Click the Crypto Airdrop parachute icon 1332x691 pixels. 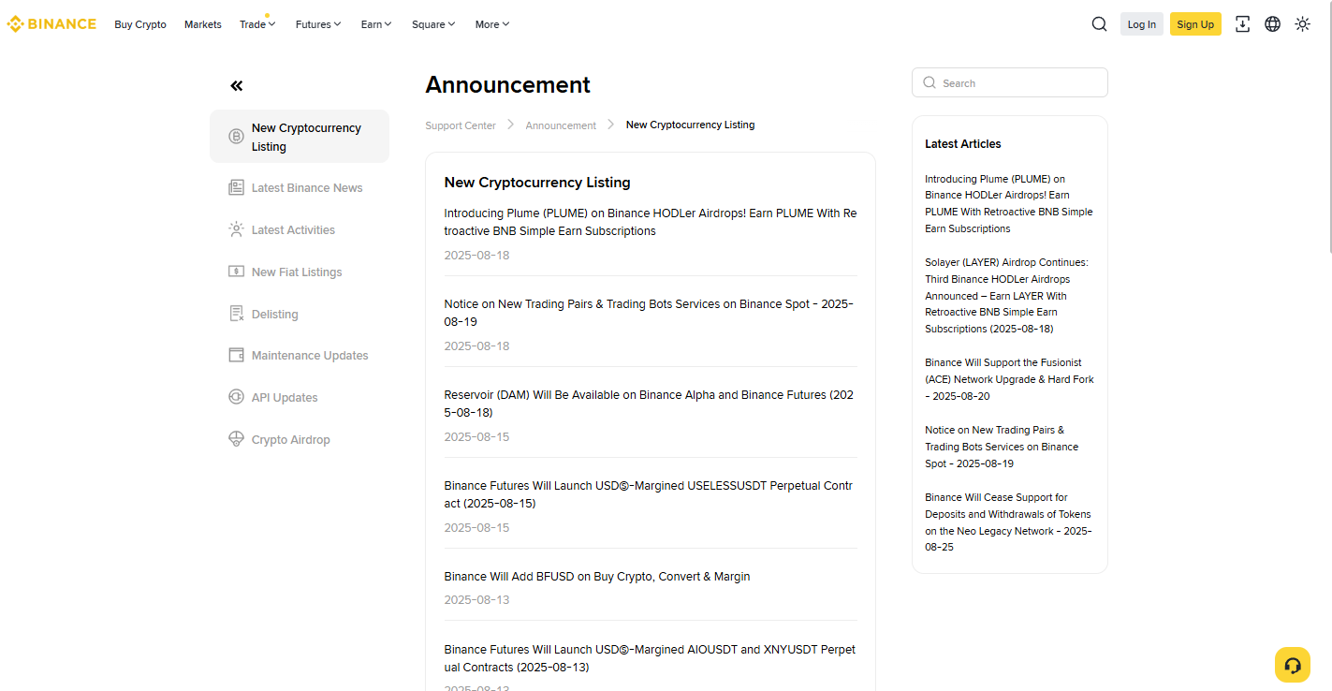coord(236,439)
